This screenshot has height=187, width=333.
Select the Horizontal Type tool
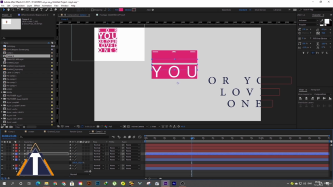tap(42, 10)
